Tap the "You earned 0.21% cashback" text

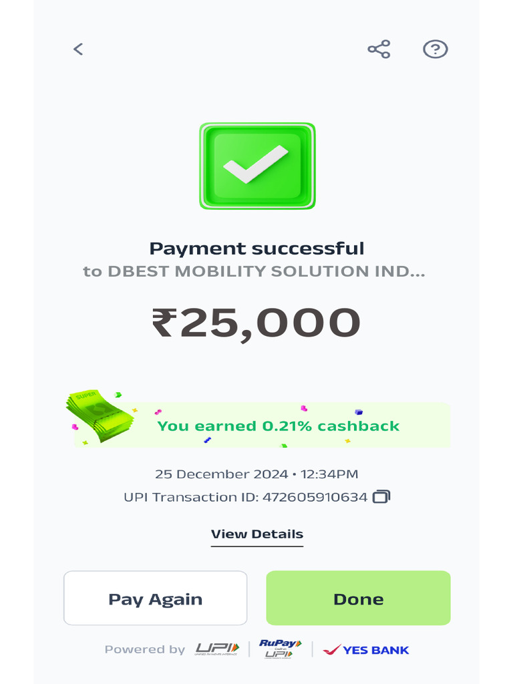(x=278, y=426)
